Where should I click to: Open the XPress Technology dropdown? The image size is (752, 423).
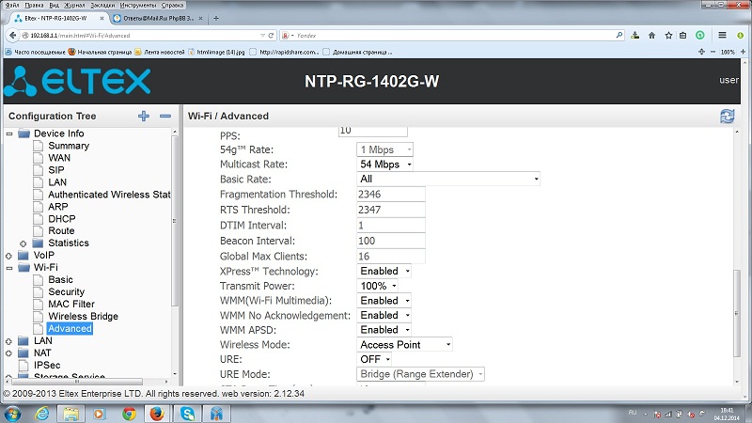[x=384, y=271]
